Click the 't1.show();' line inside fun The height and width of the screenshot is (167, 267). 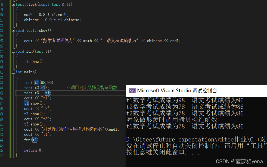(x=35, y=62)
